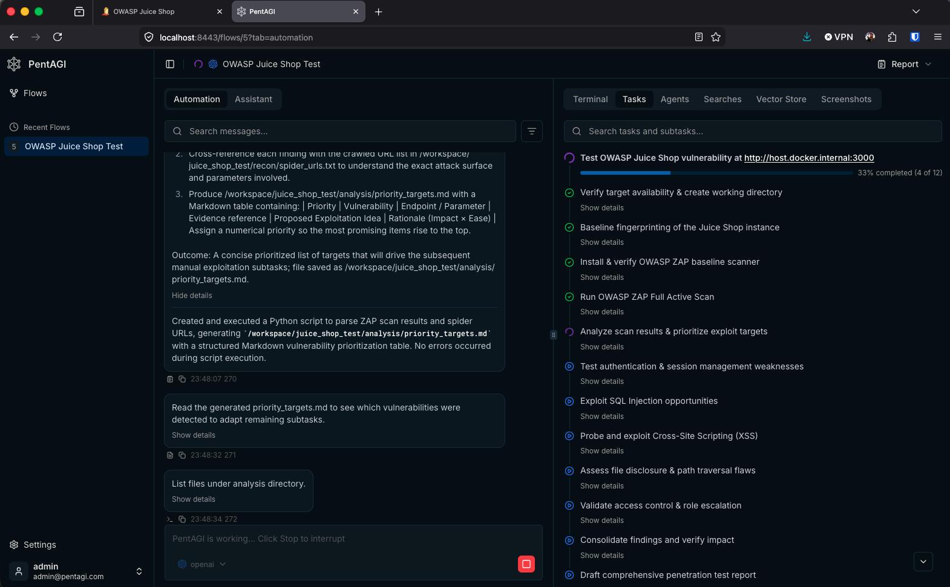
Task: Click the Settings gear icon
Action: tap(14, 545)
